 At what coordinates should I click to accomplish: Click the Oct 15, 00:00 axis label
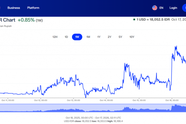tap(139, 100)
